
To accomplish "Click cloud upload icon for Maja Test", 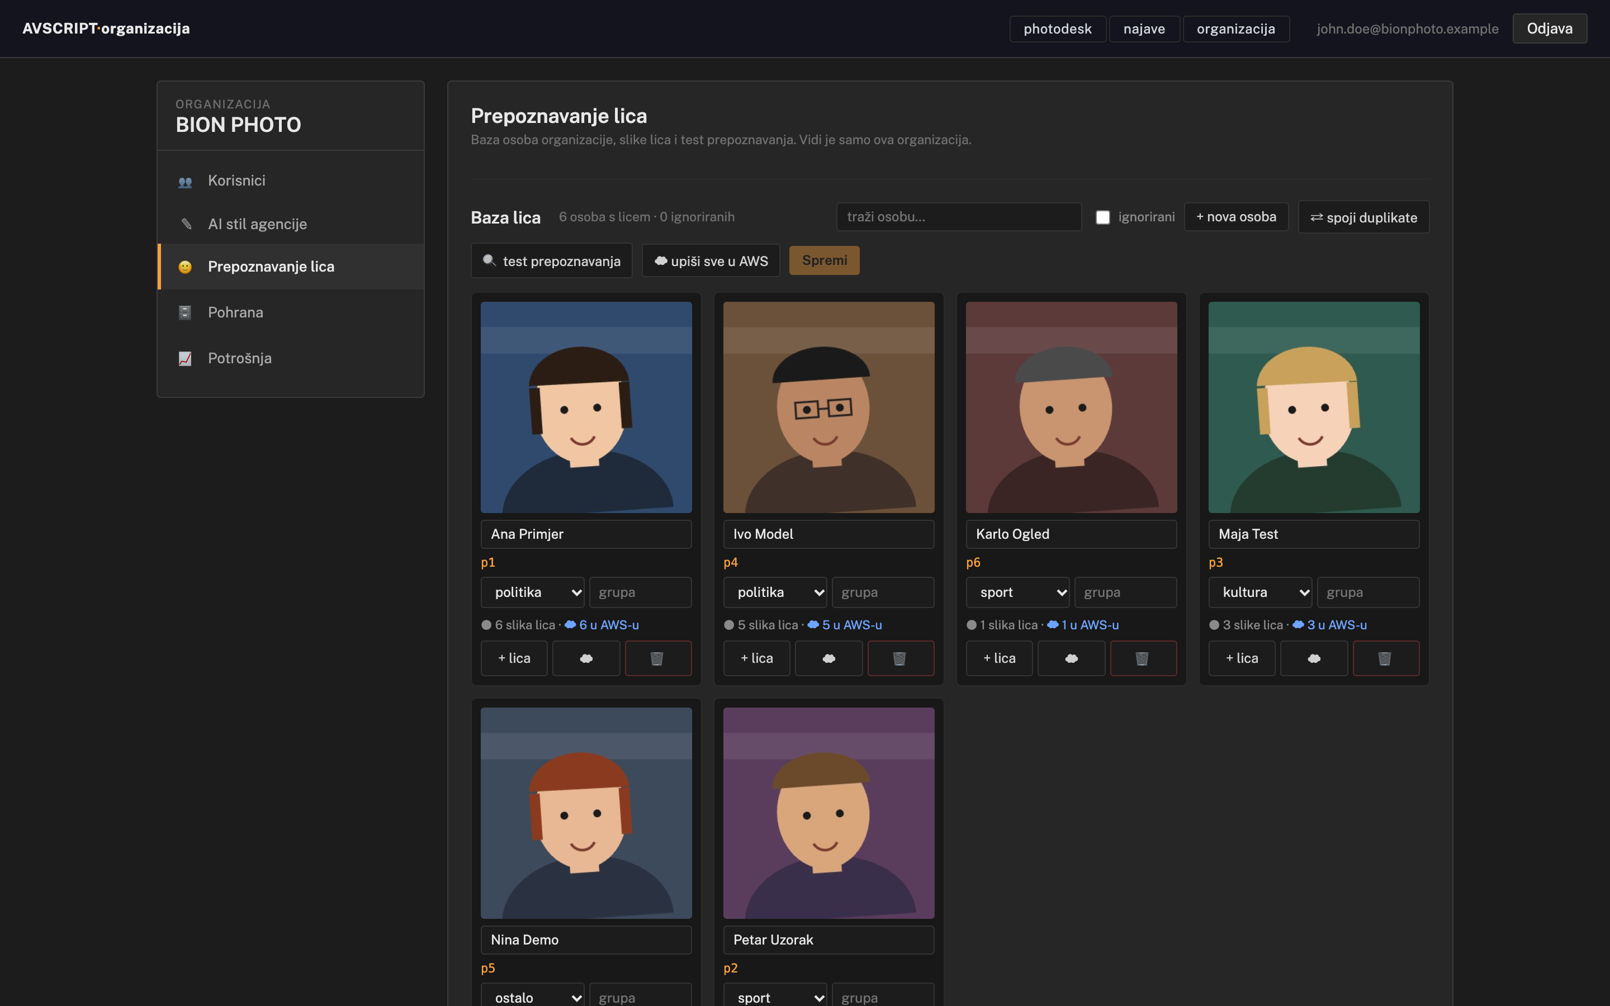I will (x=1314, y=658).
